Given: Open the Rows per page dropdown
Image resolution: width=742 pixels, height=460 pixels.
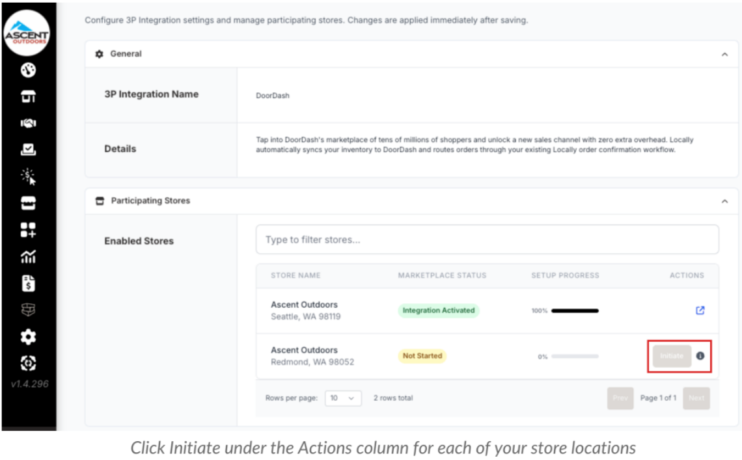Looking at the screenshot, I should (343, 398).
